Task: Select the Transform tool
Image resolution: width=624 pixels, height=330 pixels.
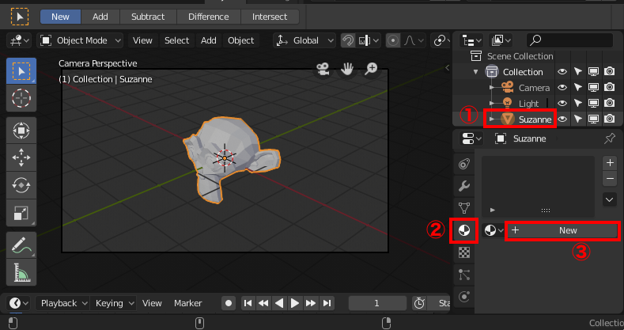Action: pyautogui.click(x=21, y=130)
